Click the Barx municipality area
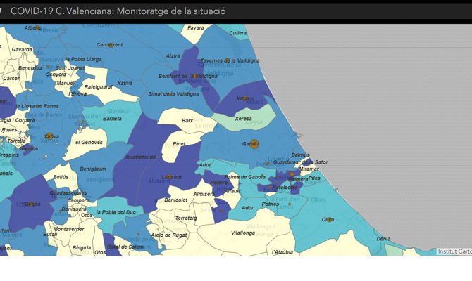Image resolution: width=472 pixels, height=281 pixels. pos(187,120)
